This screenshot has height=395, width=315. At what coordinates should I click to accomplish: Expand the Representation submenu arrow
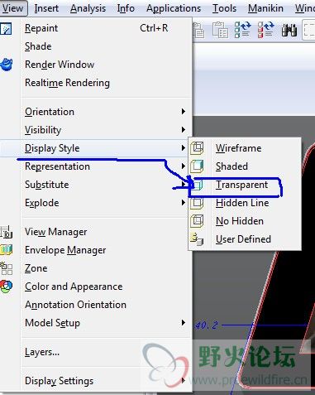click(x=183, y=166)
